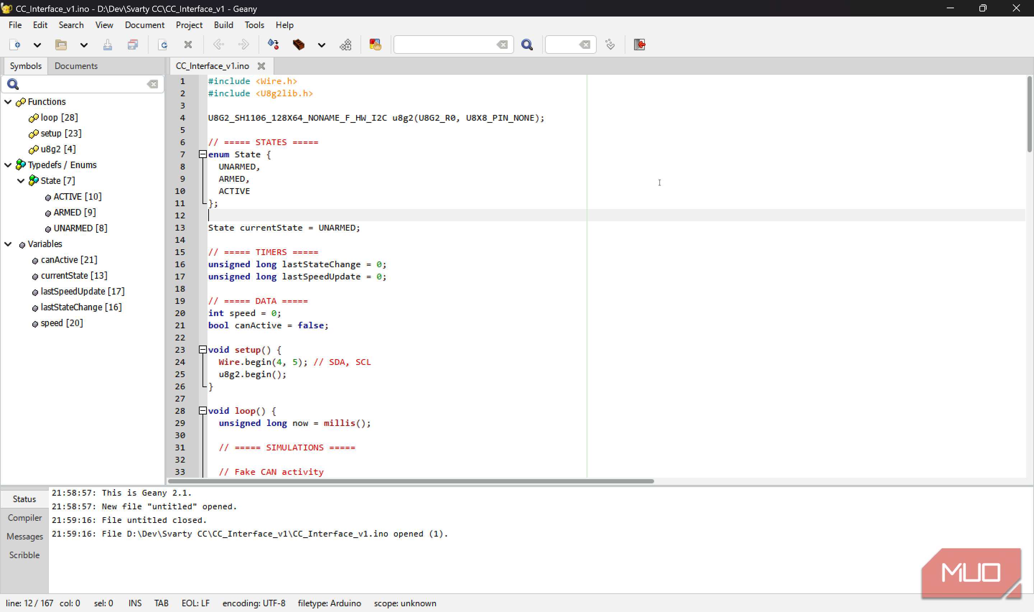
Task: Click the Navigate forward arrow icon
Action: (x=243, y=45)
